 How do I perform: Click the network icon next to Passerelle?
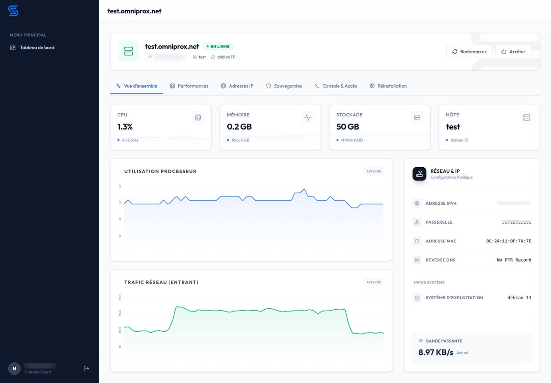417,222
